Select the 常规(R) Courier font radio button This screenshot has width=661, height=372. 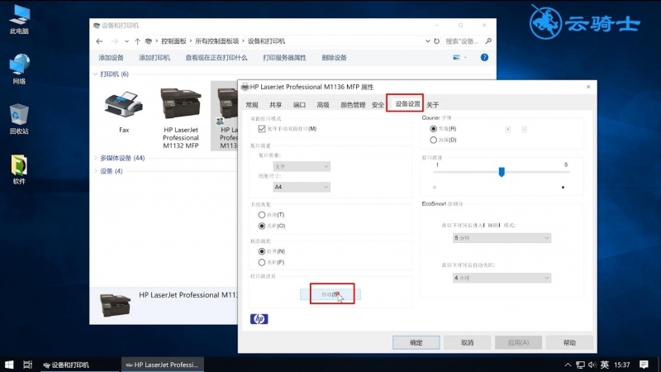coord(433,129)
